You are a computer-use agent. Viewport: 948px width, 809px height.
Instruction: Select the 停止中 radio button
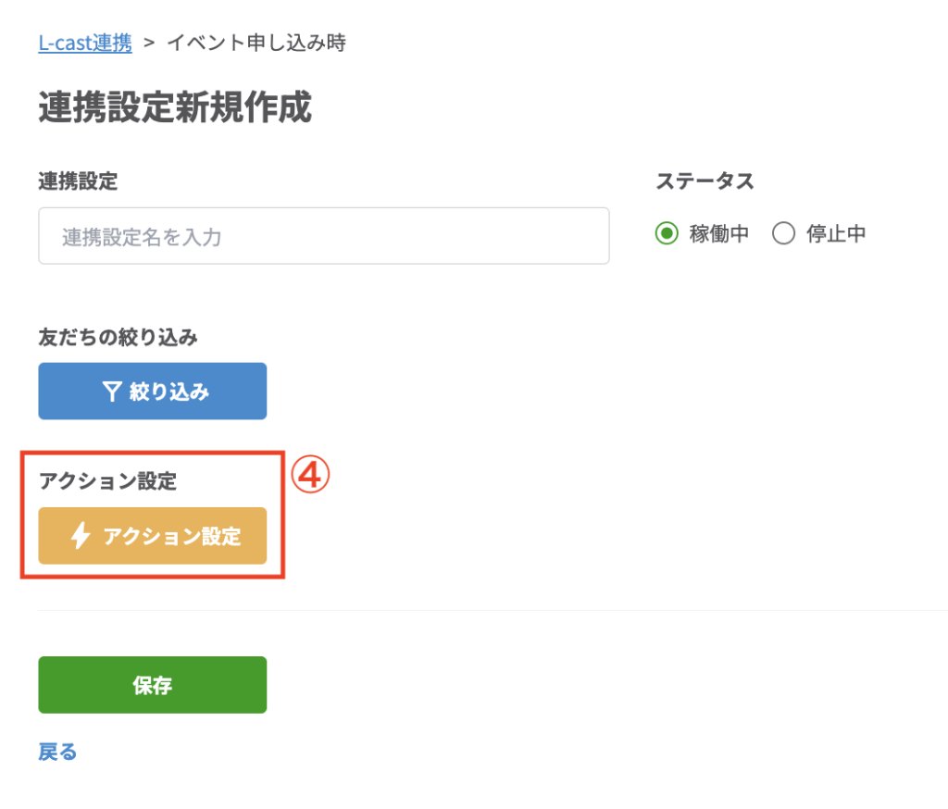coord(783,234)
